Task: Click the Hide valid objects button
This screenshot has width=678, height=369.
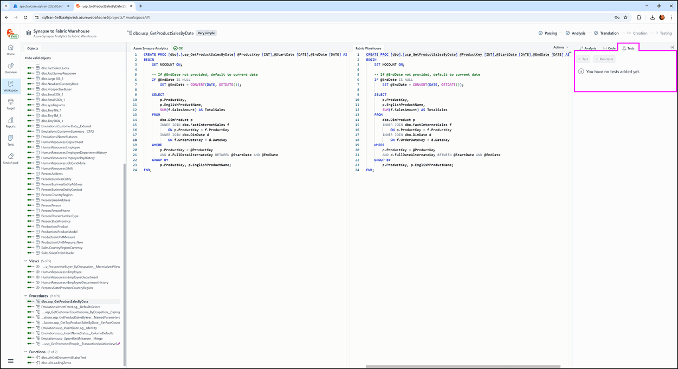Action: pos(38,58)
